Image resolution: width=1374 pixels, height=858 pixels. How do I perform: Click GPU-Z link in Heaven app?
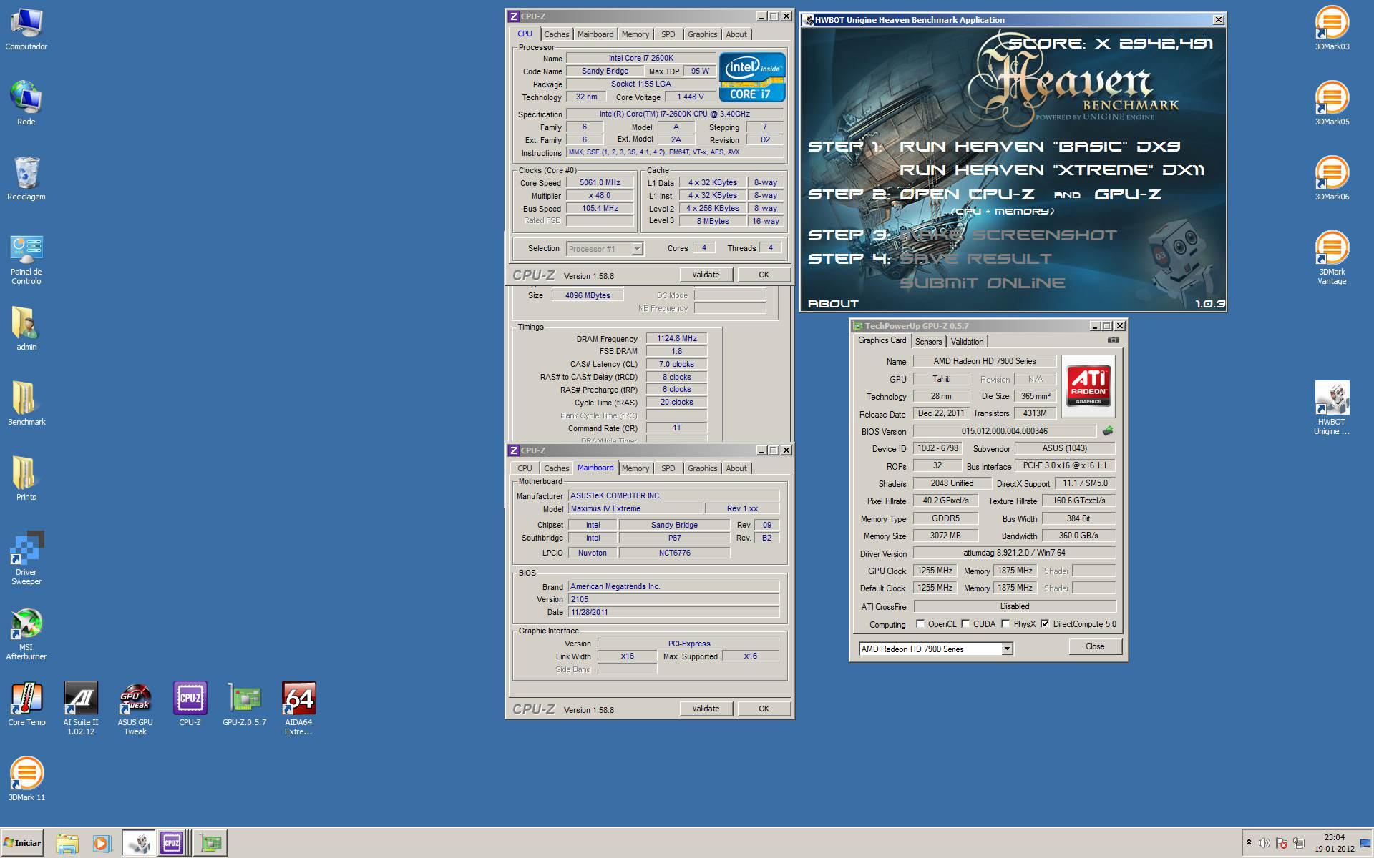[1127, 194]
